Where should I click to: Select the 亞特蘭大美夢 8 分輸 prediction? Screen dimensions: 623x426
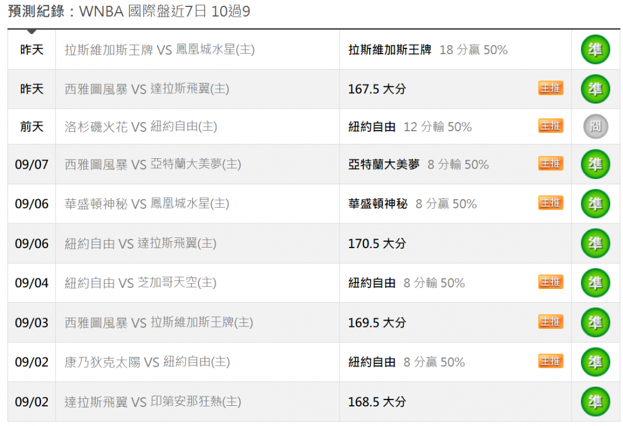pos(418,164)
